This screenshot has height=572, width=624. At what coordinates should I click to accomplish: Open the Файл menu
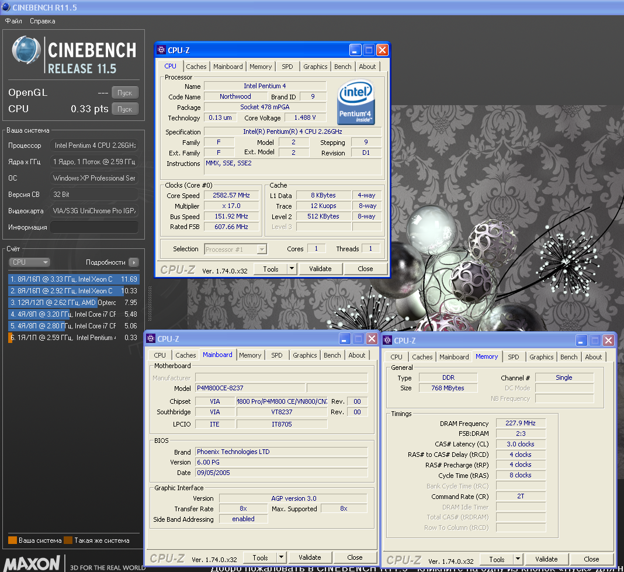tap(13, 21)
